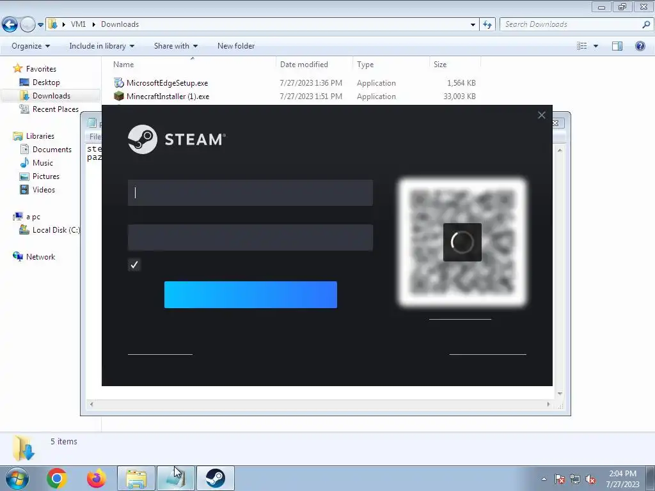Sort files by Size column
Screen dimensions: 655x491
440,65
